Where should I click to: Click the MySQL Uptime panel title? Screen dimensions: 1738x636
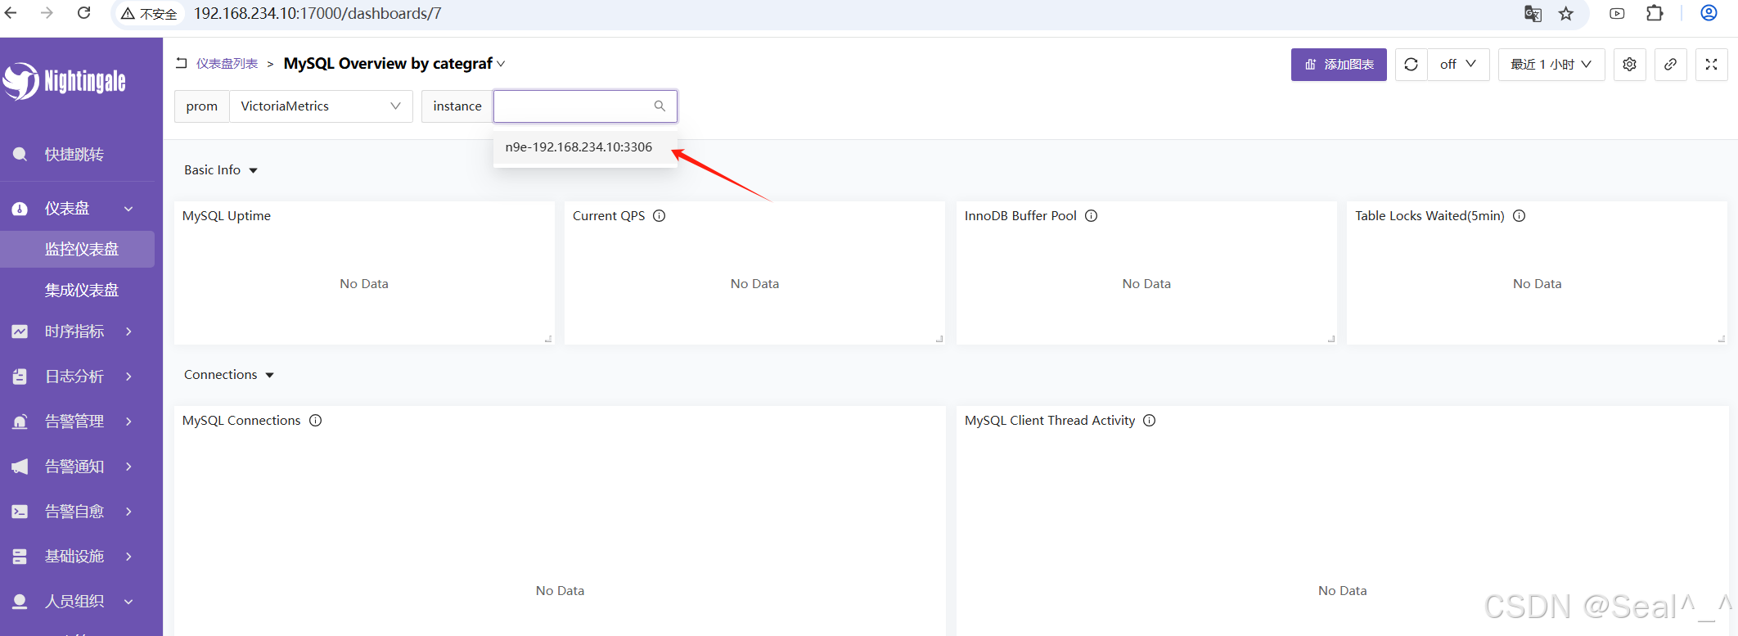[x=227, y=216]
